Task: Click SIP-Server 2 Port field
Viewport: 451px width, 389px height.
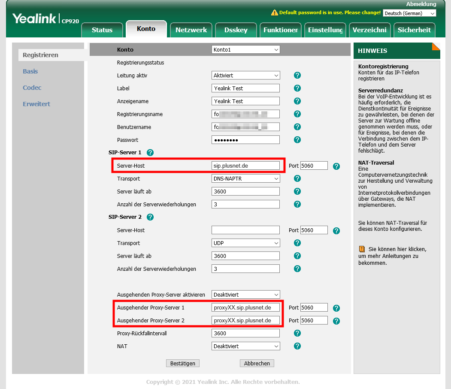Action: pos(314,230)
